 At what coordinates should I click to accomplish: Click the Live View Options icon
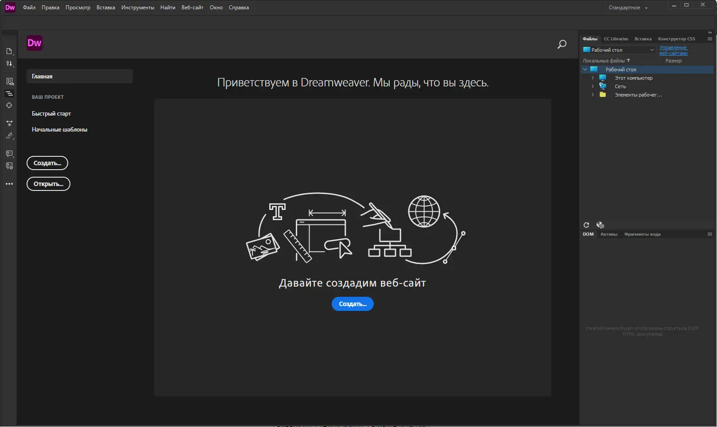click(9, 82)
